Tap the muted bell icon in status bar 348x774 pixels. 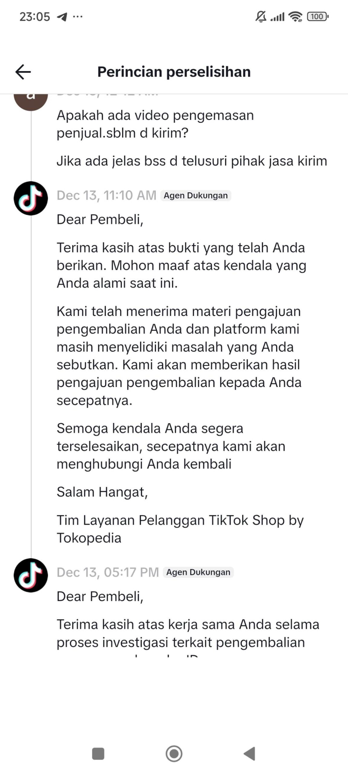[261, 17]
